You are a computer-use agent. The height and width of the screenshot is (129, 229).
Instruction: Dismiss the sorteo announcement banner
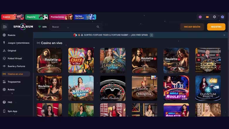coord(224,35)
